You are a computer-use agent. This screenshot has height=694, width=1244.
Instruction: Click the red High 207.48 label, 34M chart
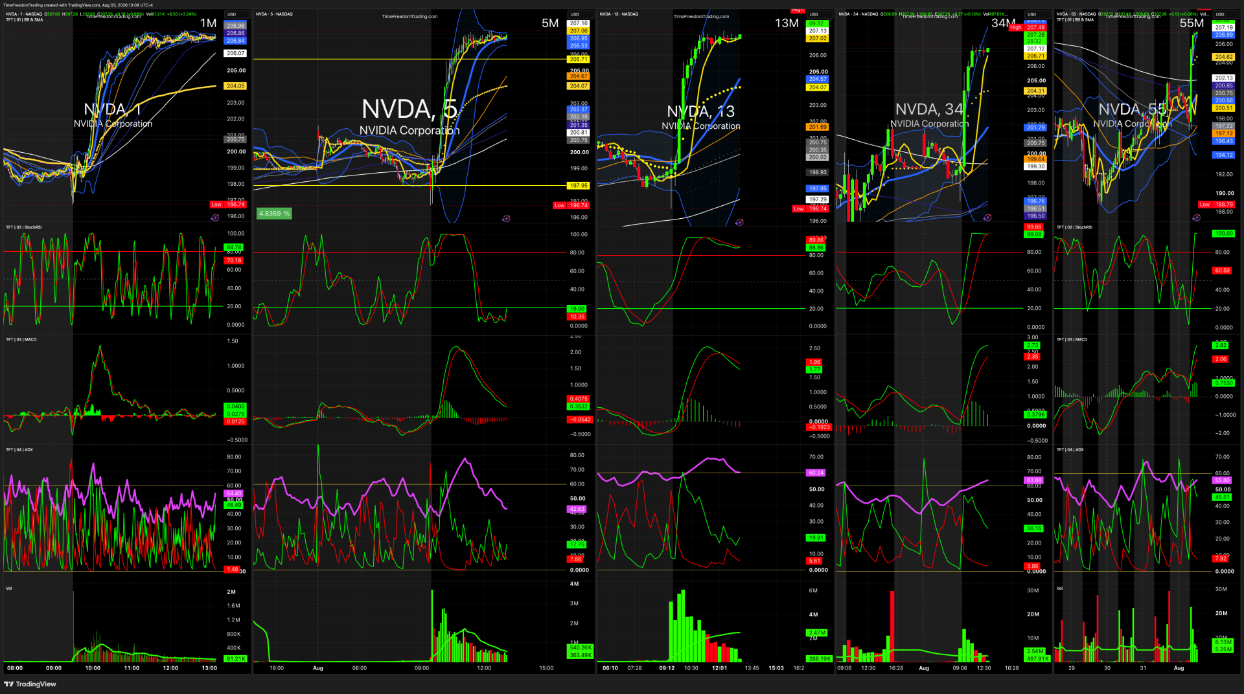point(1028,27)
